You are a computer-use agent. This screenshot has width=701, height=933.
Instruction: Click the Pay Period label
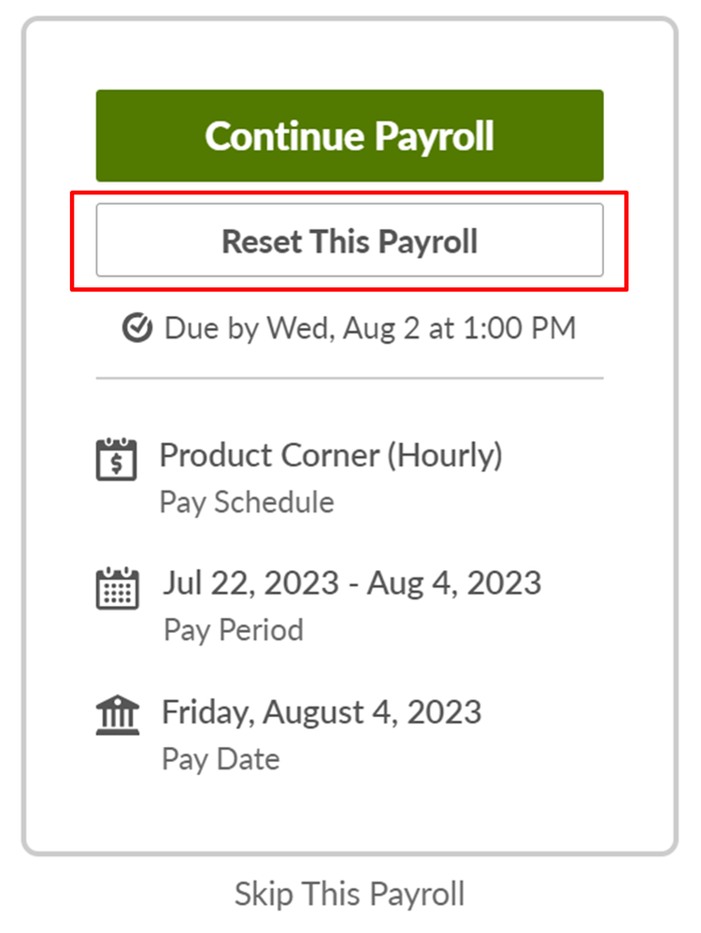tap(234, 630)
